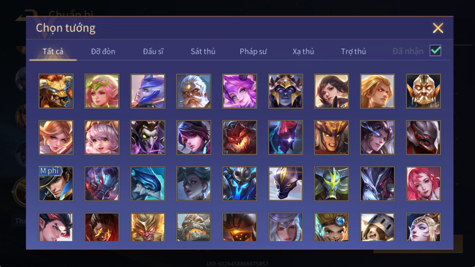Pick the white-bearded old man hero
The height and width of the screenshot is (267, 475).
[x=194, y=91]
